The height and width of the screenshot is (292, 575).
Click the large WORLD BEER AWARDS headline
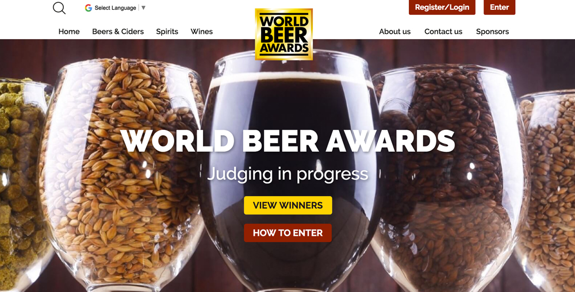point(288,141)
